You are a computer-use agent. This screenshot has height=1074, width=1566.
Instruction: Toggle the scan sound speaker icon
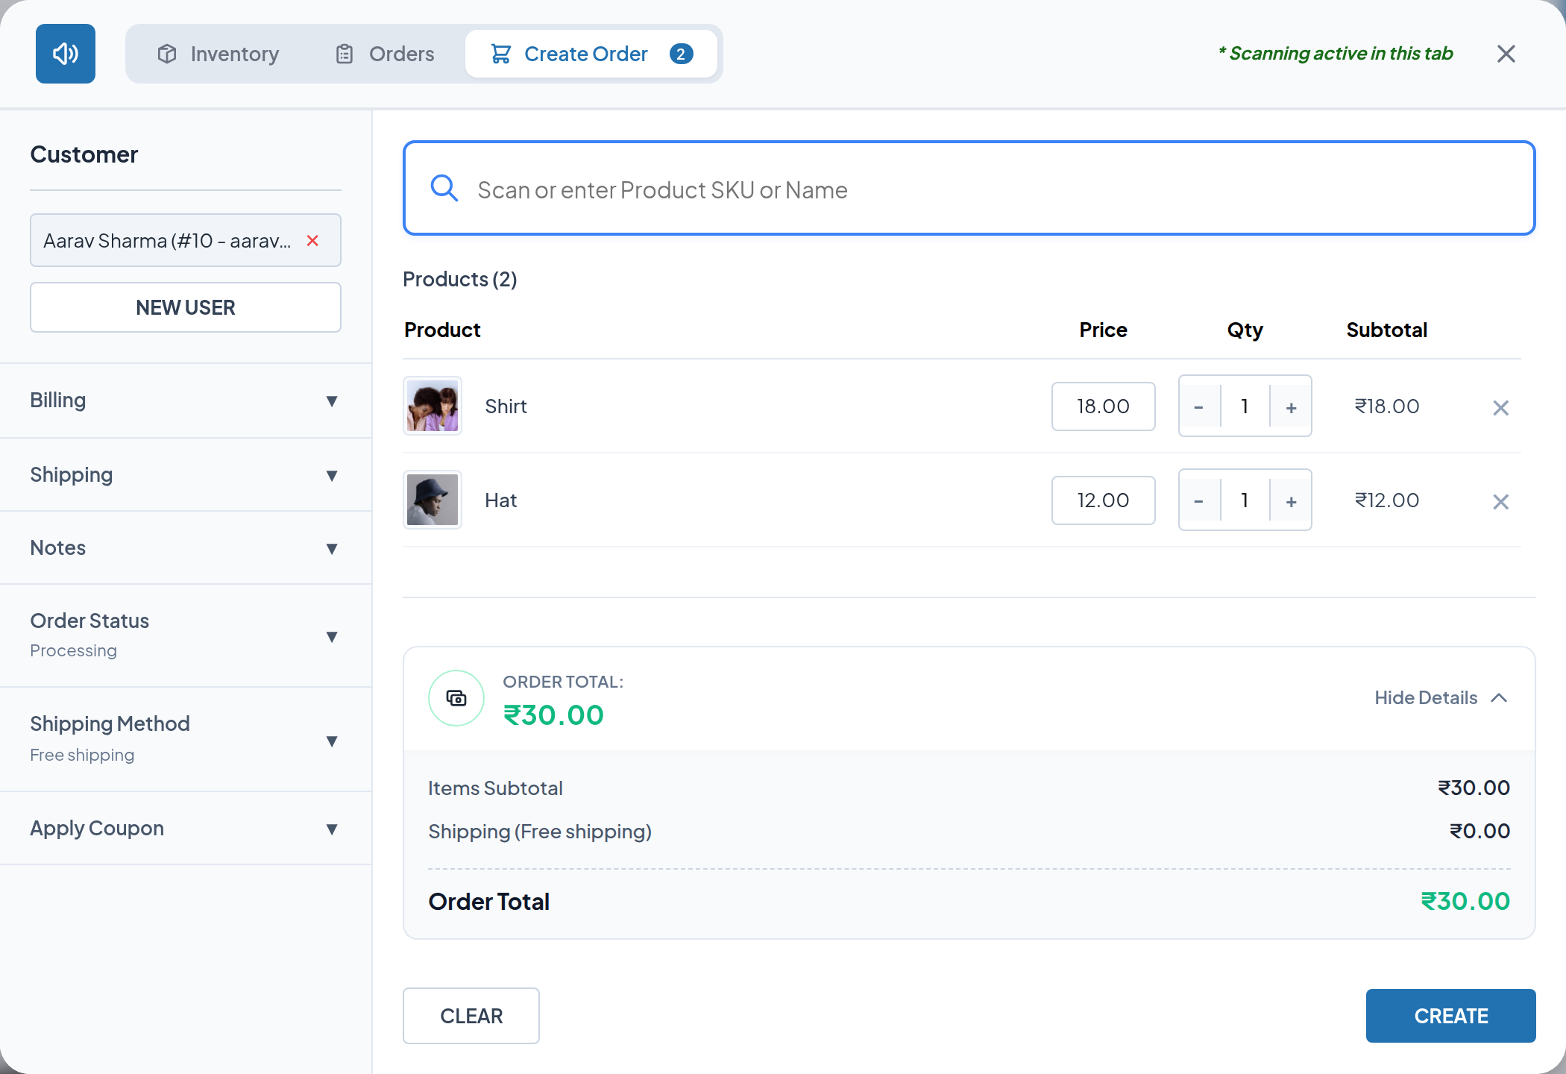[x=66, y=54]
